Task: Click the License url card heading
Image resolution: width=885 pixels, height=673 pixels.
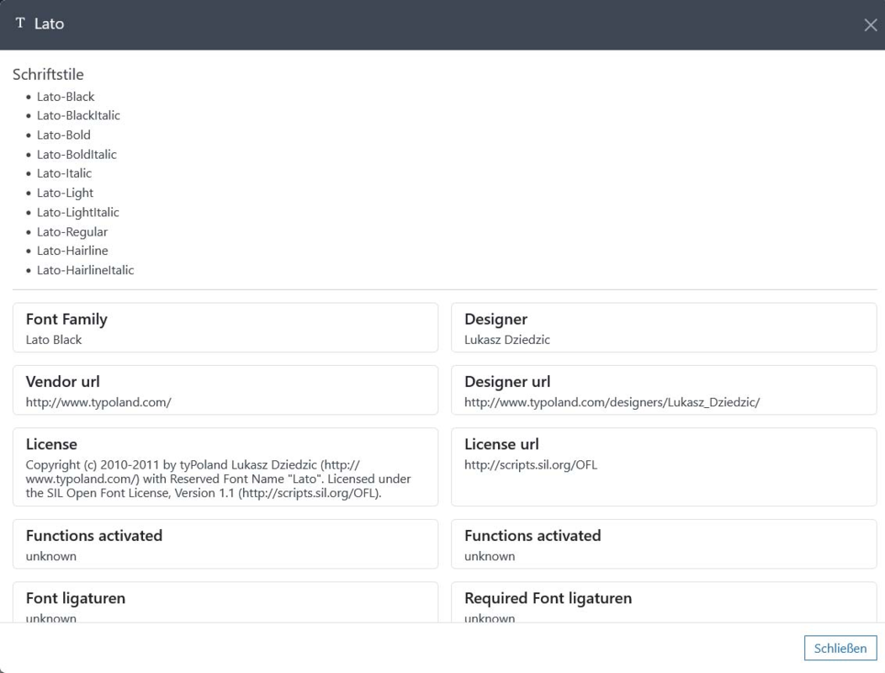Action: pyautogui.click(x=501, y=444)
